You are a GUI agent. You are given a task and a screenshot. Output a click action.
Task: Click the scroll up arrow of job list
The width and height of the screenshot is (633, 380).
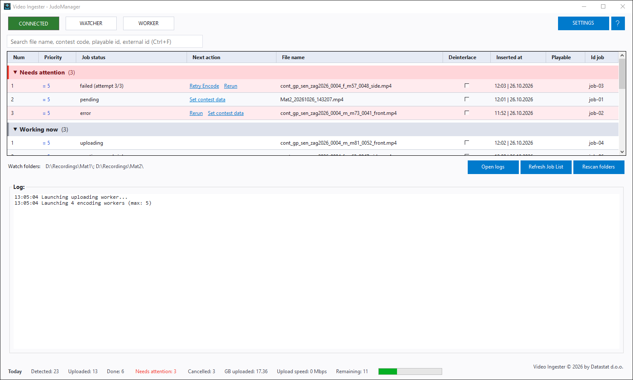622,55
